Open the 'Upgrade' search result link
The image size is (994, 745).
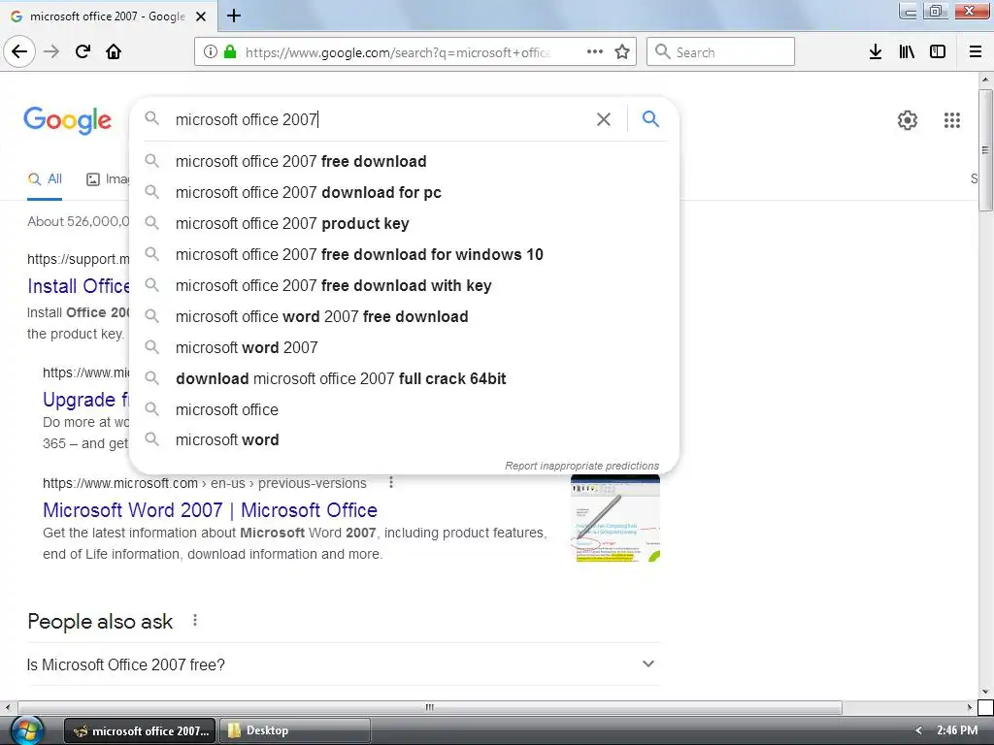85,400
